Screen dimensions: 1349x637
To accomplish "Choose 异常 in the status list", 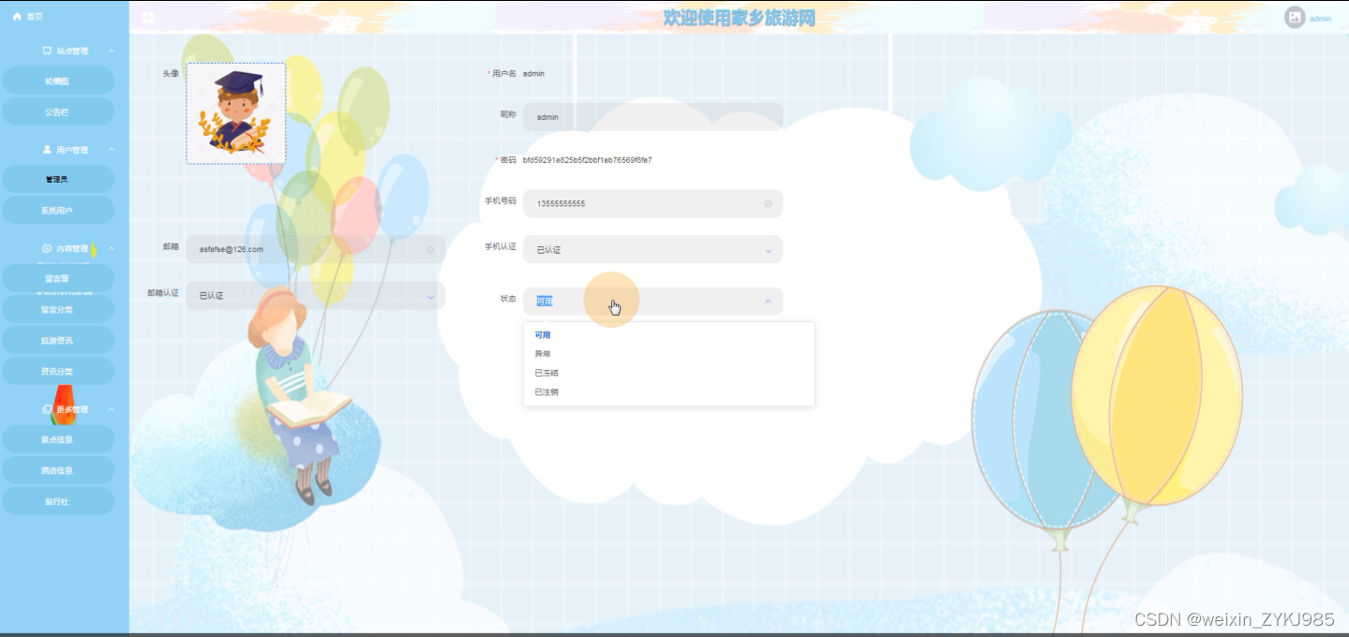I will click(668, 354).
